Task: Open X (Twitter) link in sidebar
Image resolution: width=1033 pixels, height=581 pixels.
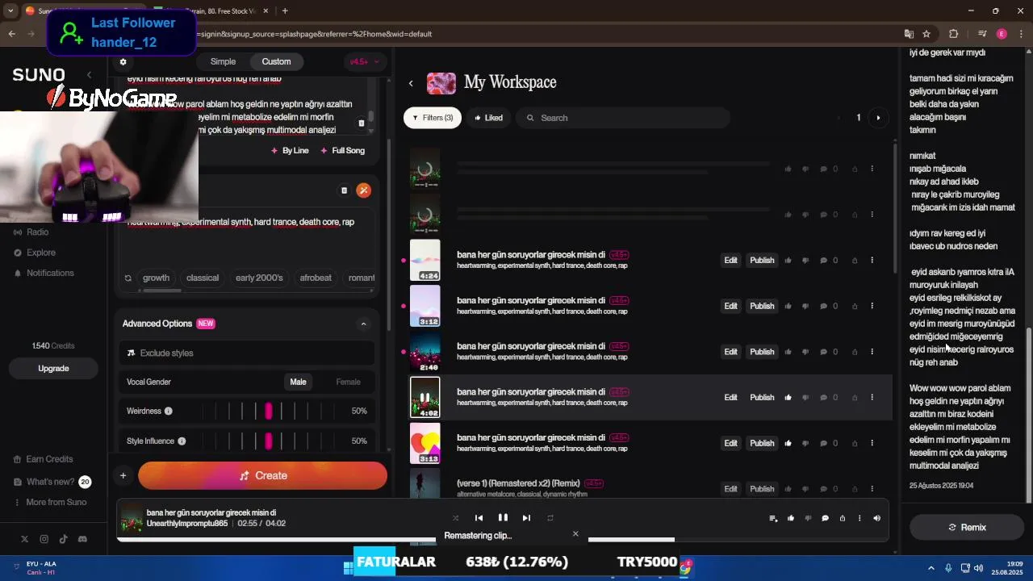Action: [x=24, y=539]
